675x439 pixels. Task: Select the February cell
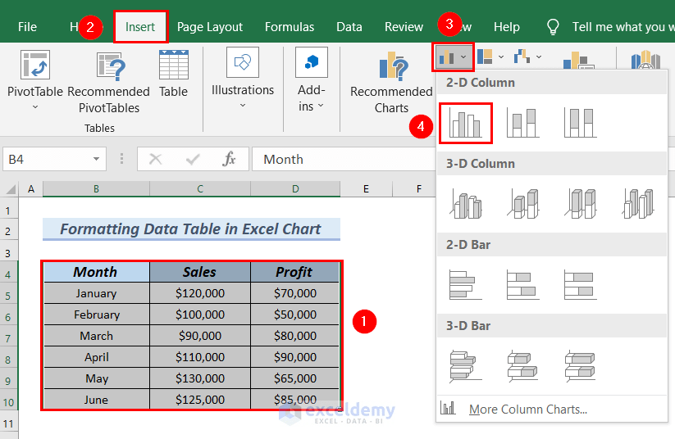tap(96, 315)
